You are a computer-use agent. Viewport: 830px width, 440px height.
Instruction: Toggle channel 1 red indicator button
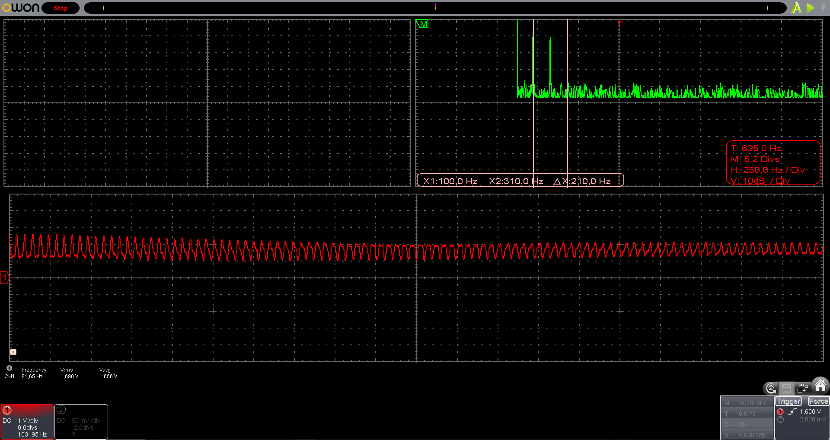coord(7,410)
